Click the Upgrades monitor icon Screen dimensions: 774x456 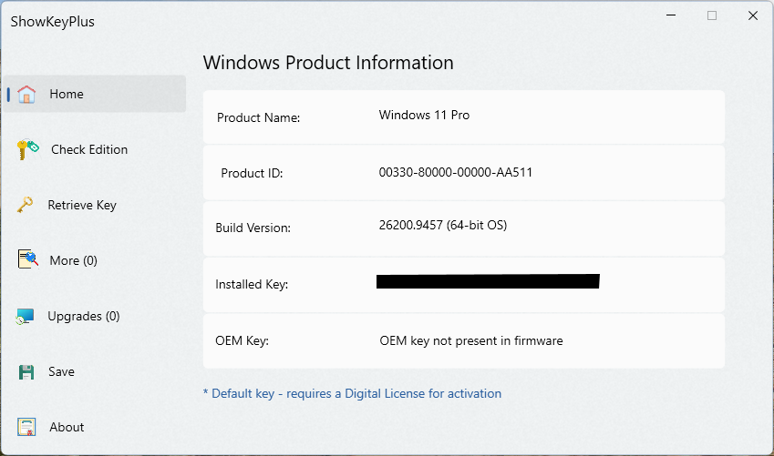tap(25, 316)
